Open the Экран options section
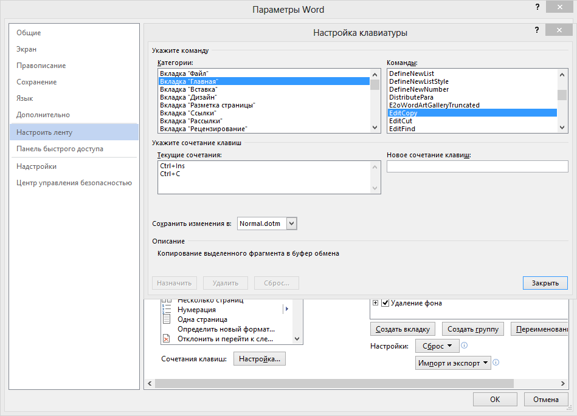This screenshot has height=416, width=577. (x=74, y=49)
